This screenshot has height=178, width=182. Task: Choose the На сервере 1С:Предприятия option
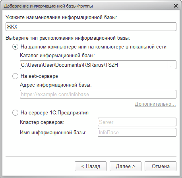tap(15, 113)
